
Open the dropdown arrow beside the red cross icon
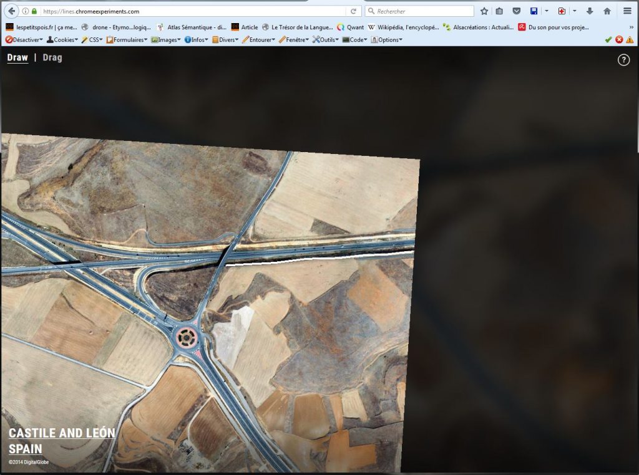click(x=575, y=11)
